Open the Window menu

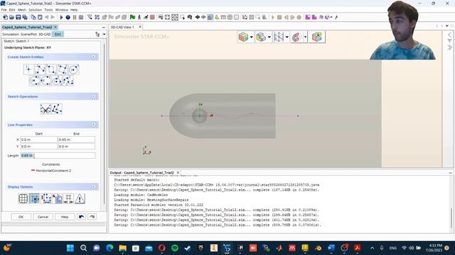(62, 10)
